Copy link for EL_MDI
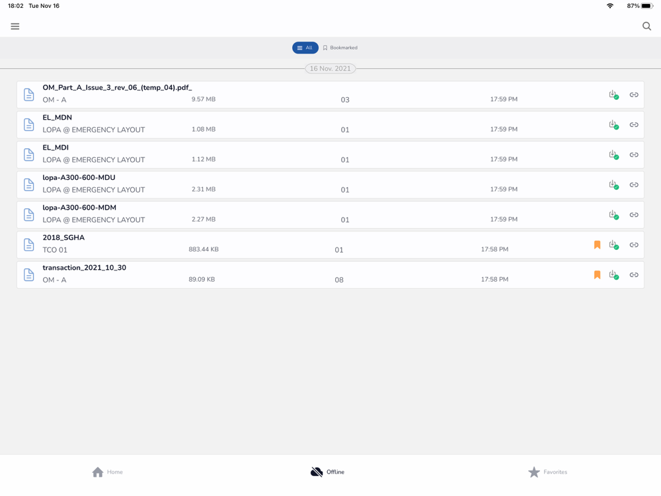This screenshot has height=496, width=661. pyautogui.click(x=634, y=155)
